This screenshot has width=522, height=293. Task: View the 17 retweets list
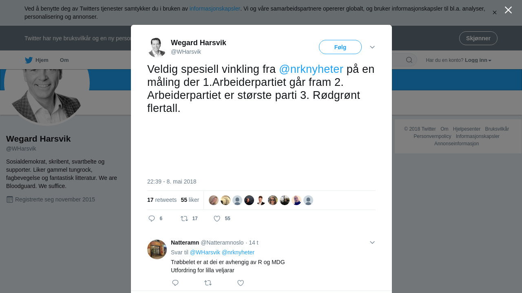tap(162, 200)
